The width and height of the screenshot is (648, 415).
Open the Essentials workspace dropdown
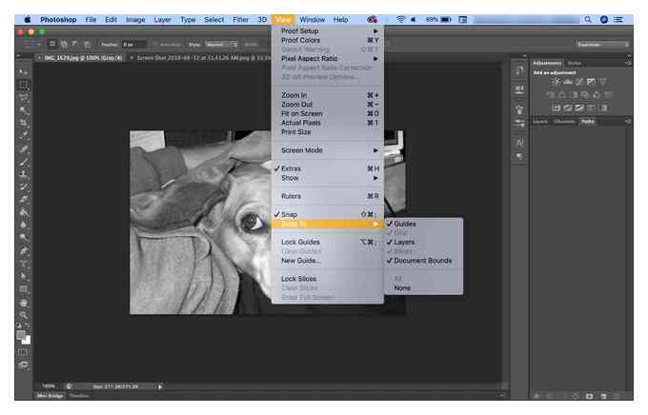pos(602,44)
